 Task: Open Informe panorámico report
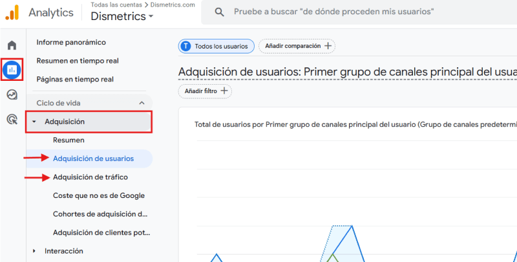71,42
